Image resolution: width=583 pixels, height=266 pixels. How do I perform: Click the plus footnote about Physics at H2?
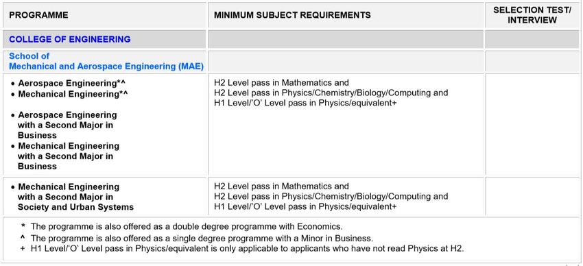(x=242, y=249)
